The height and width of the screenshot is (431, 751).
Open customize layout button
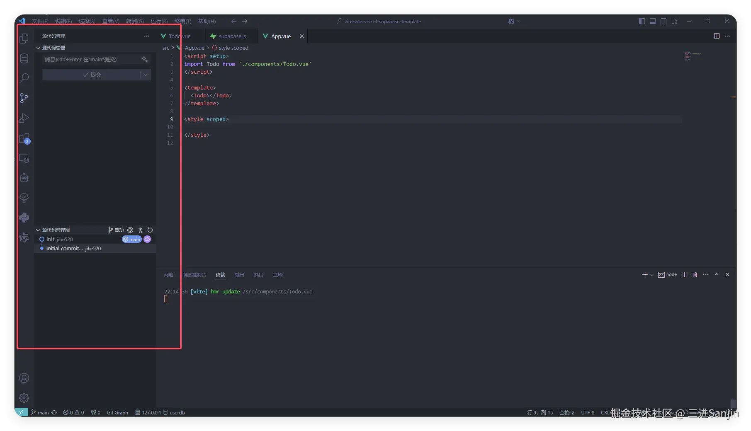(x=675, y=21)
